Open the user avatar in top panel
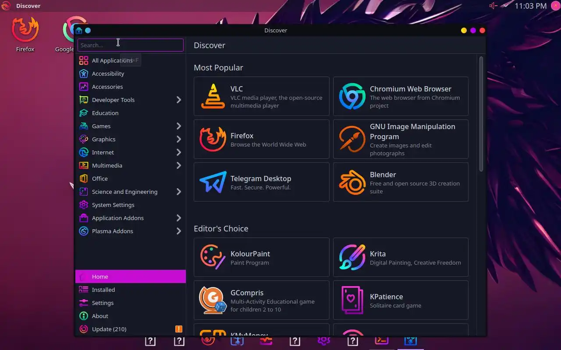 [x=555, y=6]
